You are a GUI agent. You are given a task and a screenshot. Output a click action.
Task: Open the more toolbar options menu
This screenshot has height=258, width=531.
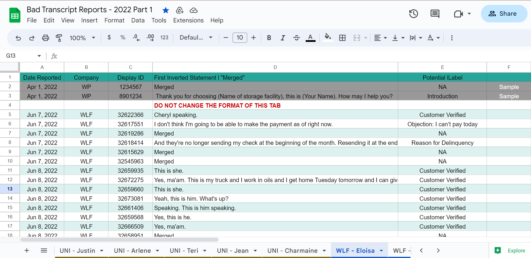[452, 38]
